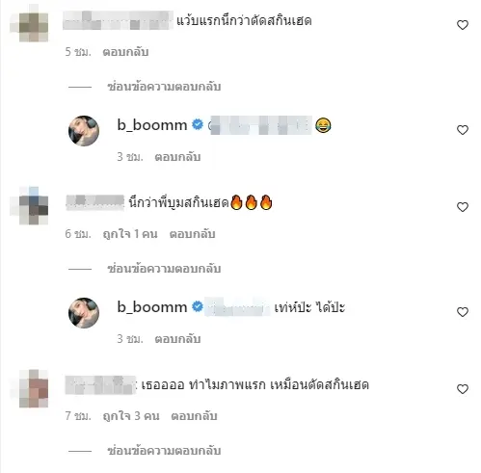Like b_boomm's reply เท่ห์ป่ะ ได้ป่ะ
The height and width of the screenshot is (473, 481).
click(463, 312)
